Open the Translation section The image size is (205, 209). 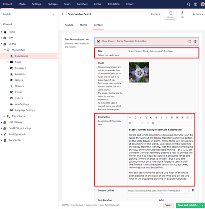point(114,4)
